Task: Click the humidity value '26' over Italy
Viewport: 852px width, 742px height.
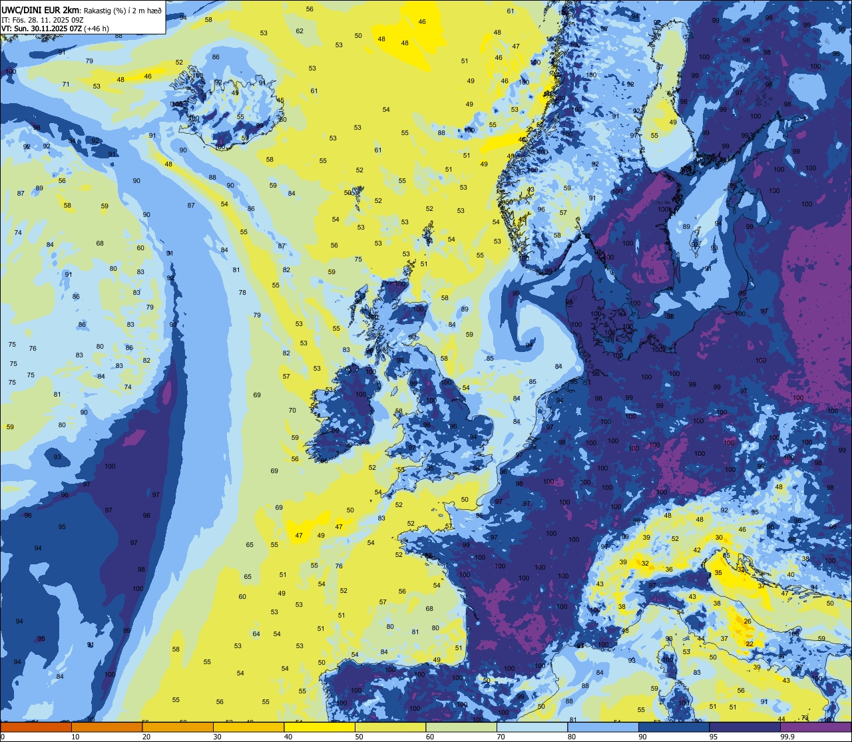Action: [747, 622]
